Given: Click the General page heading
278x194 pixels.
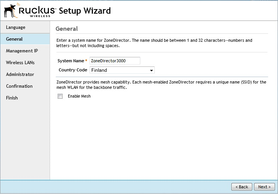Looking at the screenshot, I should (67, 28).
